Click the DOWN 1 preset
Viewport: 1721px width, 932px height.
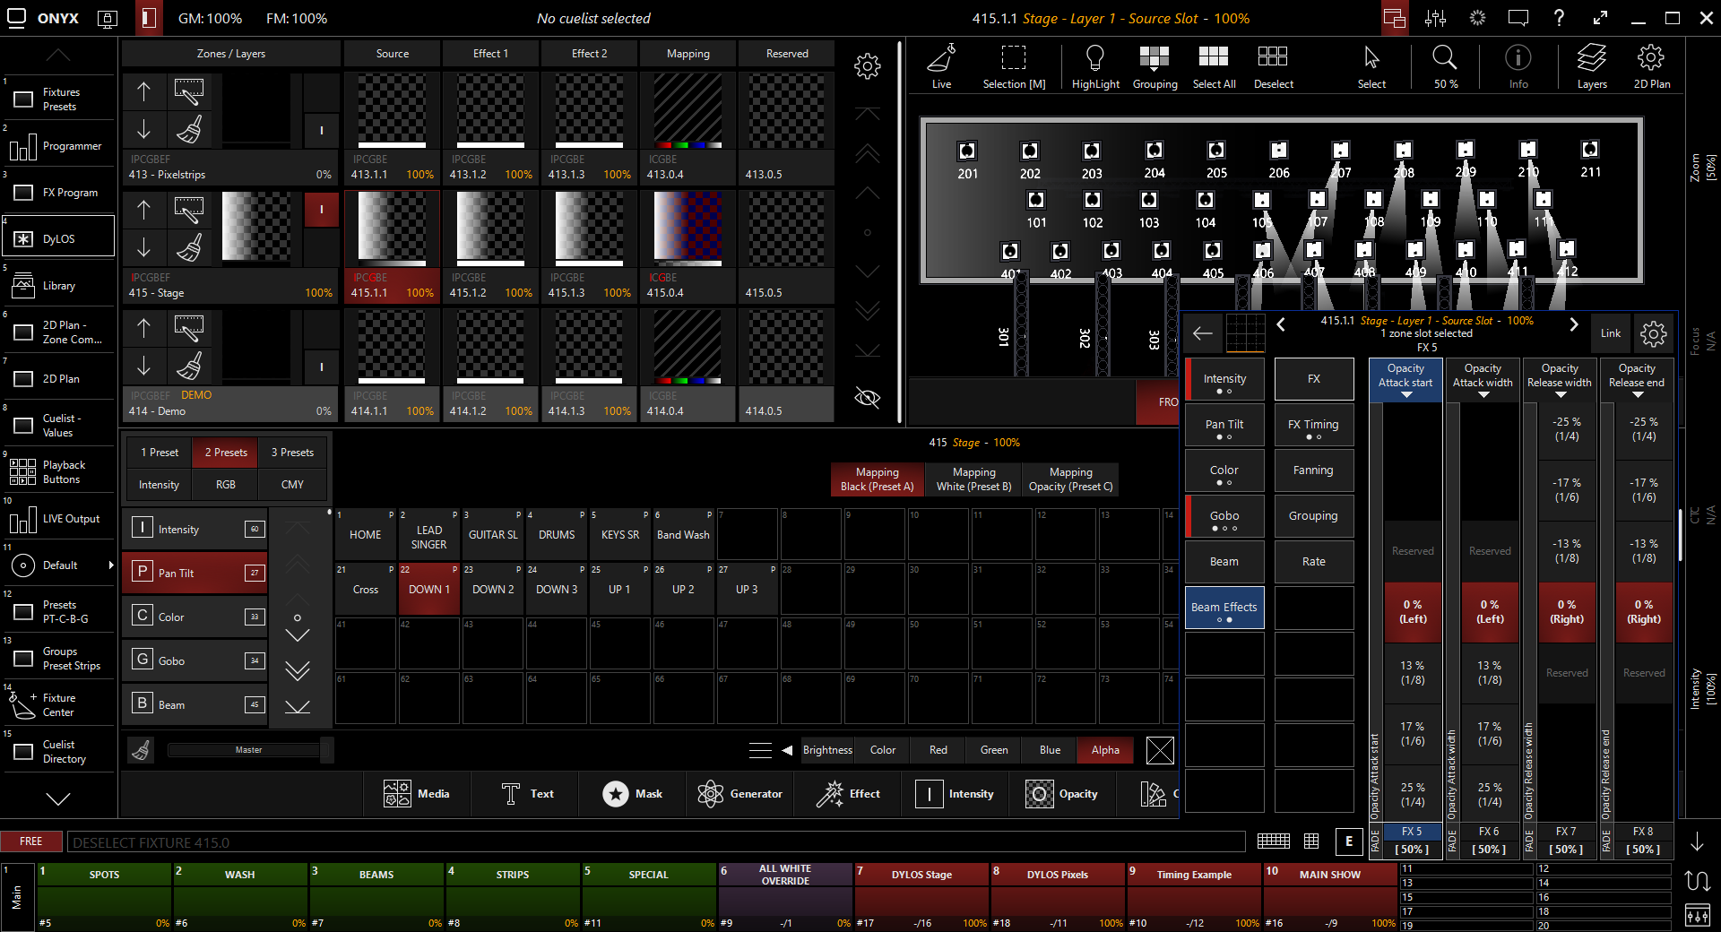tap(428, 589)
